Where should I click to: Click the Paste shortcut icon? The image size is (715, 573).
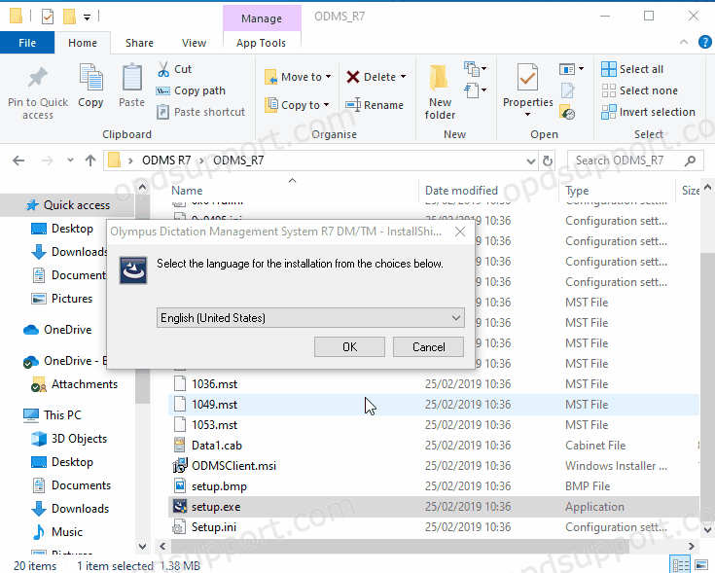163,112
